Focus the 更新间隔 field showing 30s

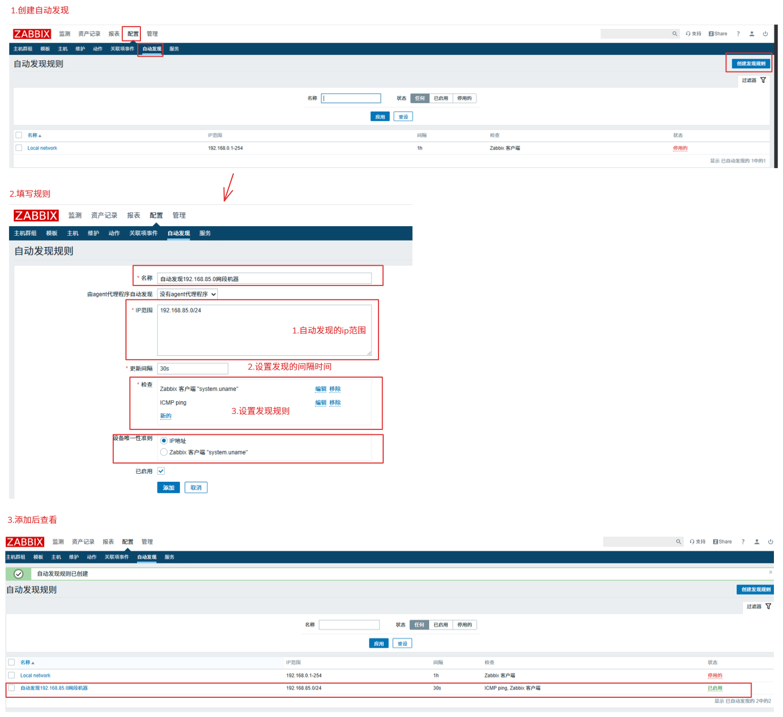(193, 369)
